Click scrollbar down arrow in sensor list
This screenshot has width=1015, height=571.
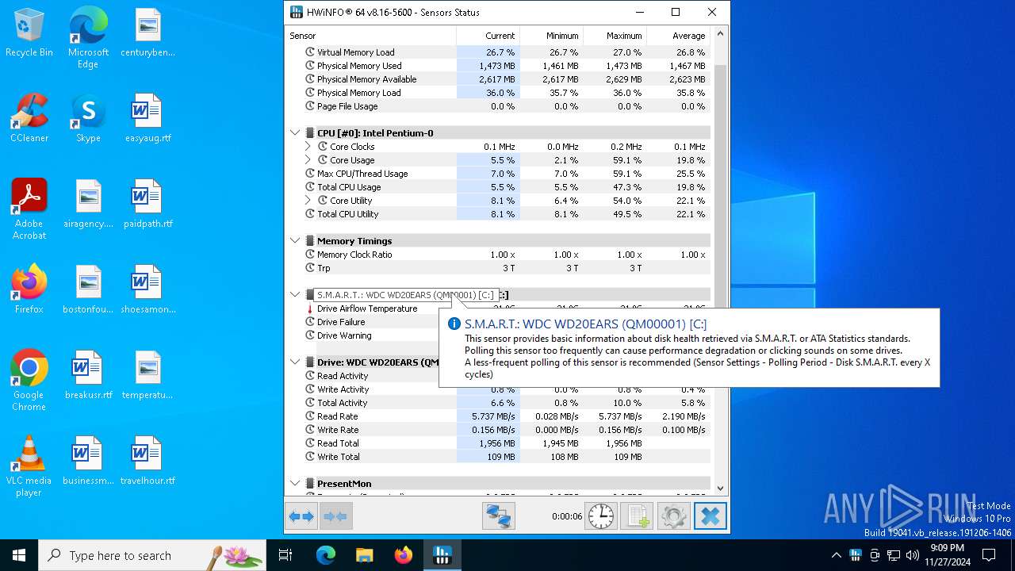pos(721,489)
